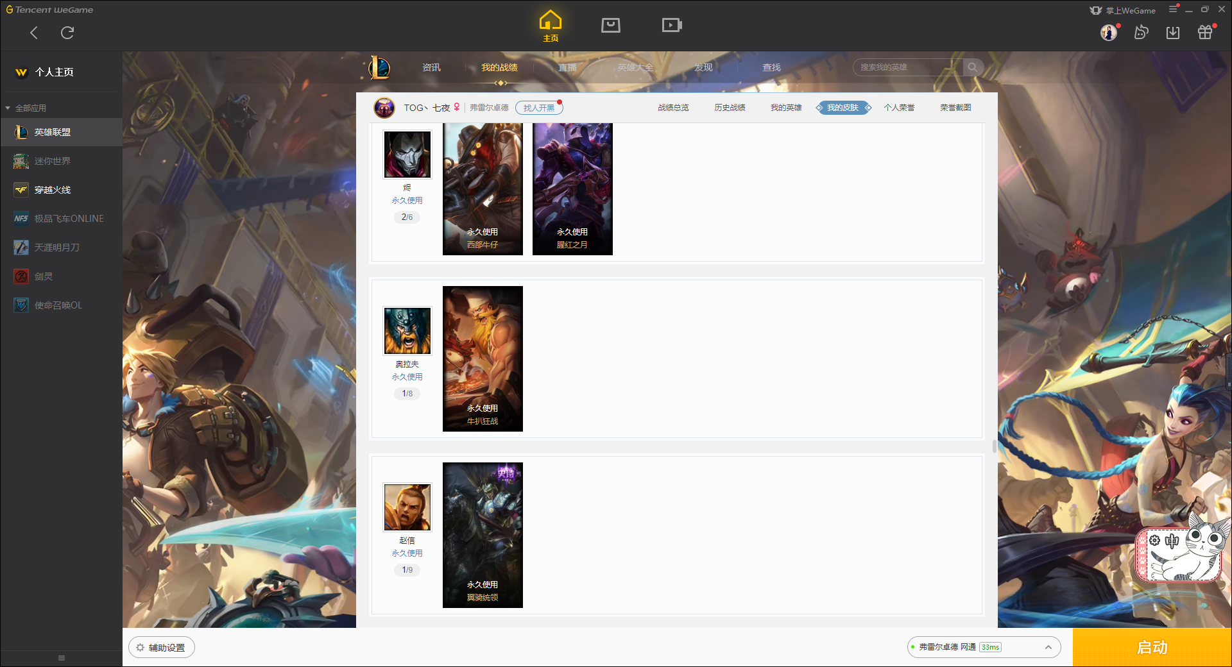Viewport: 1232px width, 667px height.
Task: Open 辅助设置 settings button
Action: tap(162, 648)
